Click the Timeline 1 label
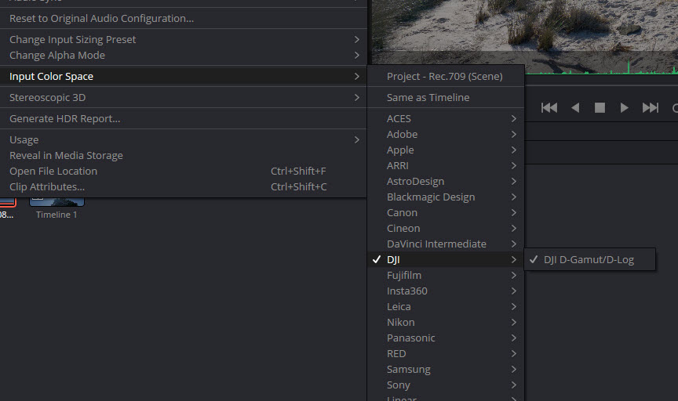 pos(56,215)
